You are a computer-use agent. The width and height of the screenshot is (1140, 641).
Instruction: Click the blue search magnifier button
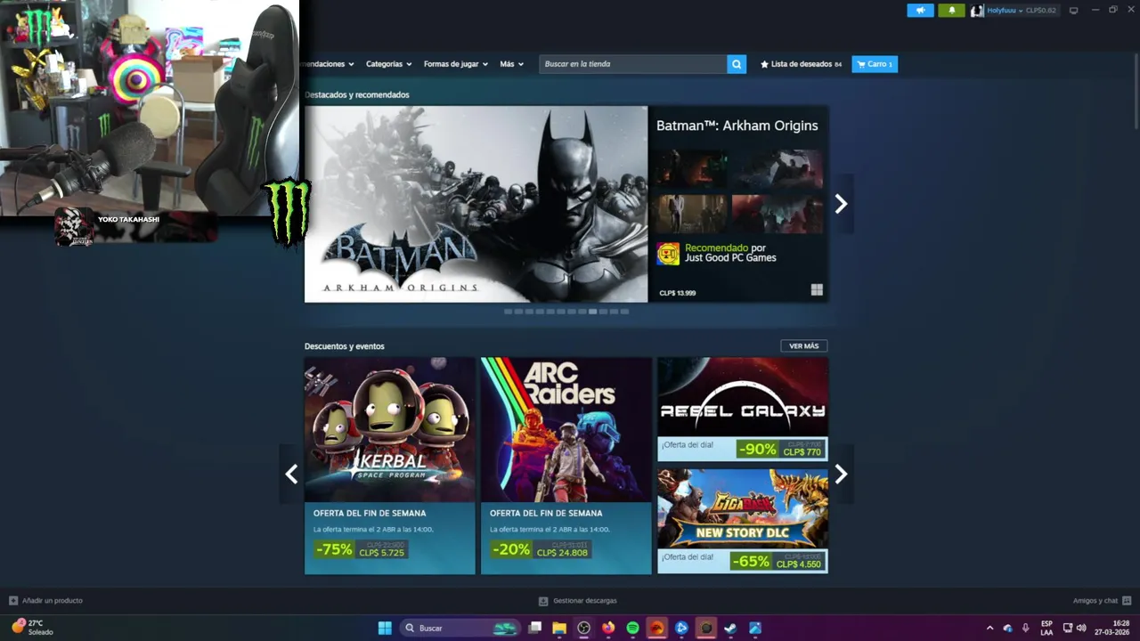click(737, 64)
